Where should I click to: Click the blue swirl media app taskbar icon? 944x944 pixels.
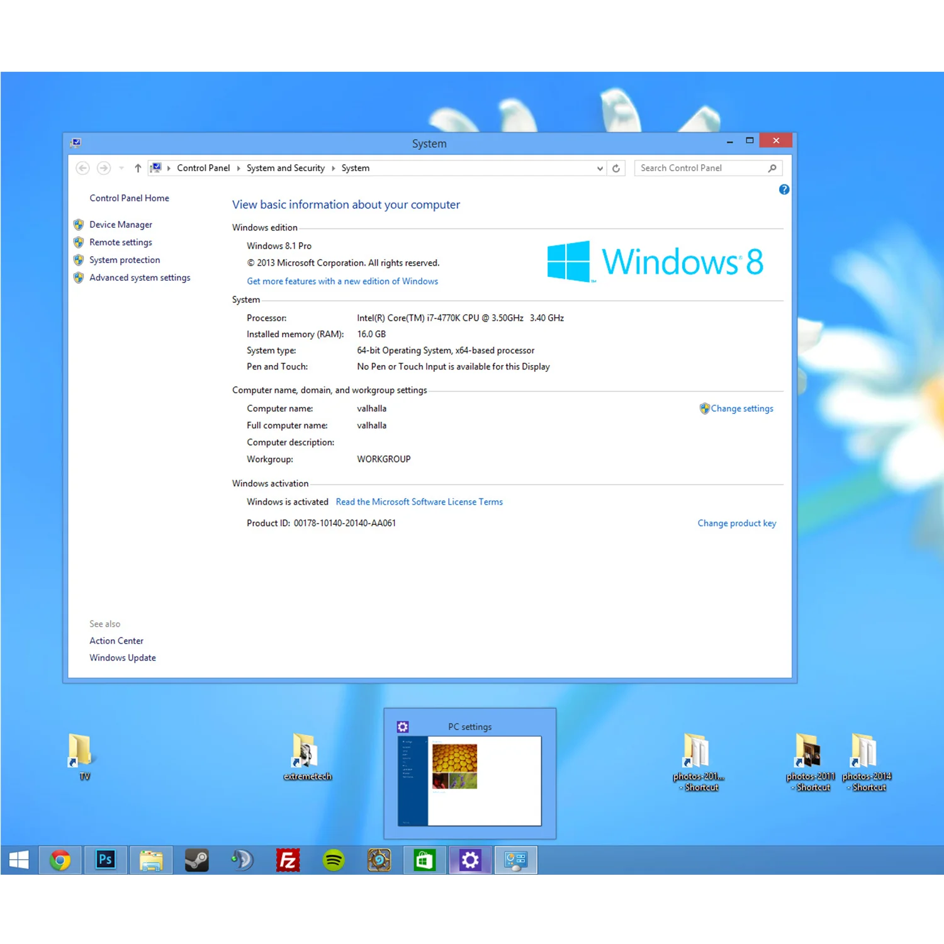pyautogui.click(x=242, y=860)
